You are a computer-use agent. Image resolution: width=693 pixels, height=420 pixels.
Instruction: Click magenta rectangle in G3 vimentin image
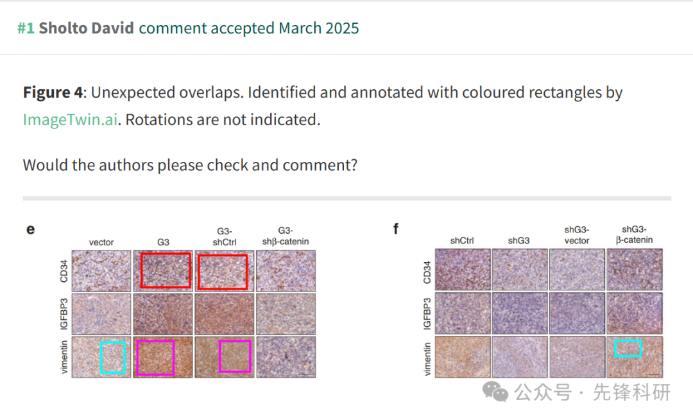pos(155,358)
